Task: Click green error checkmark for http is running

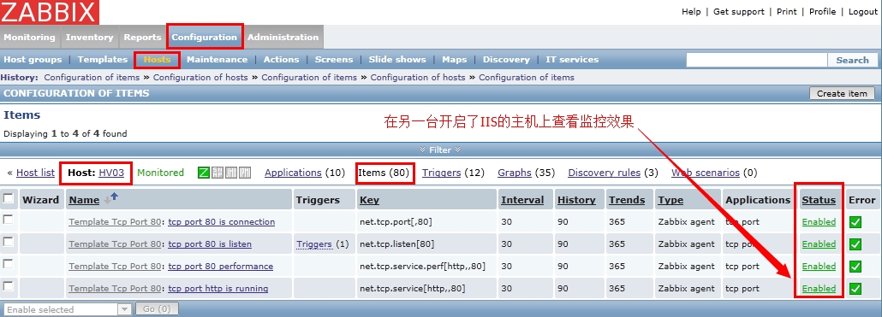Action: point(855,289)
